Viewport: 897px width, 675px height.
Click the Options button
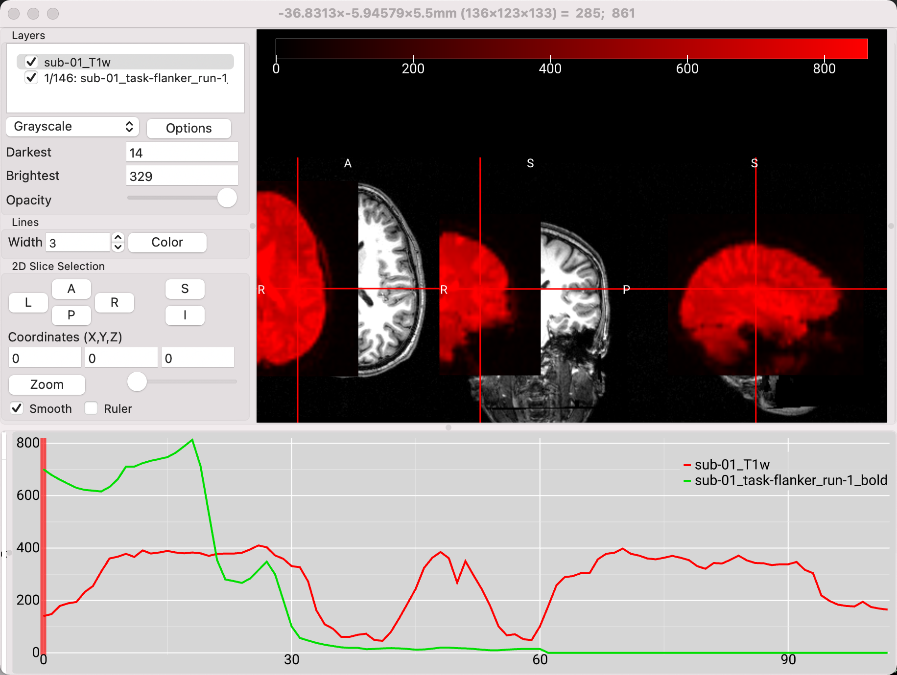pyautogui.click(x=189, y=128)
